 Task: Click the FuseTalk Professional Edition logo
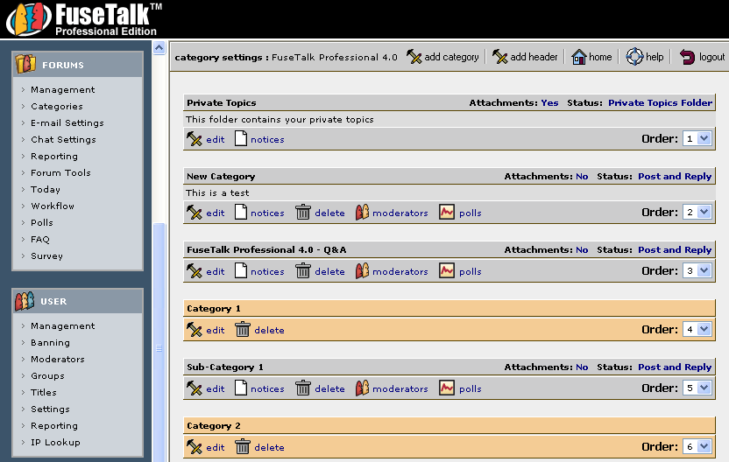tap(85, 19)
